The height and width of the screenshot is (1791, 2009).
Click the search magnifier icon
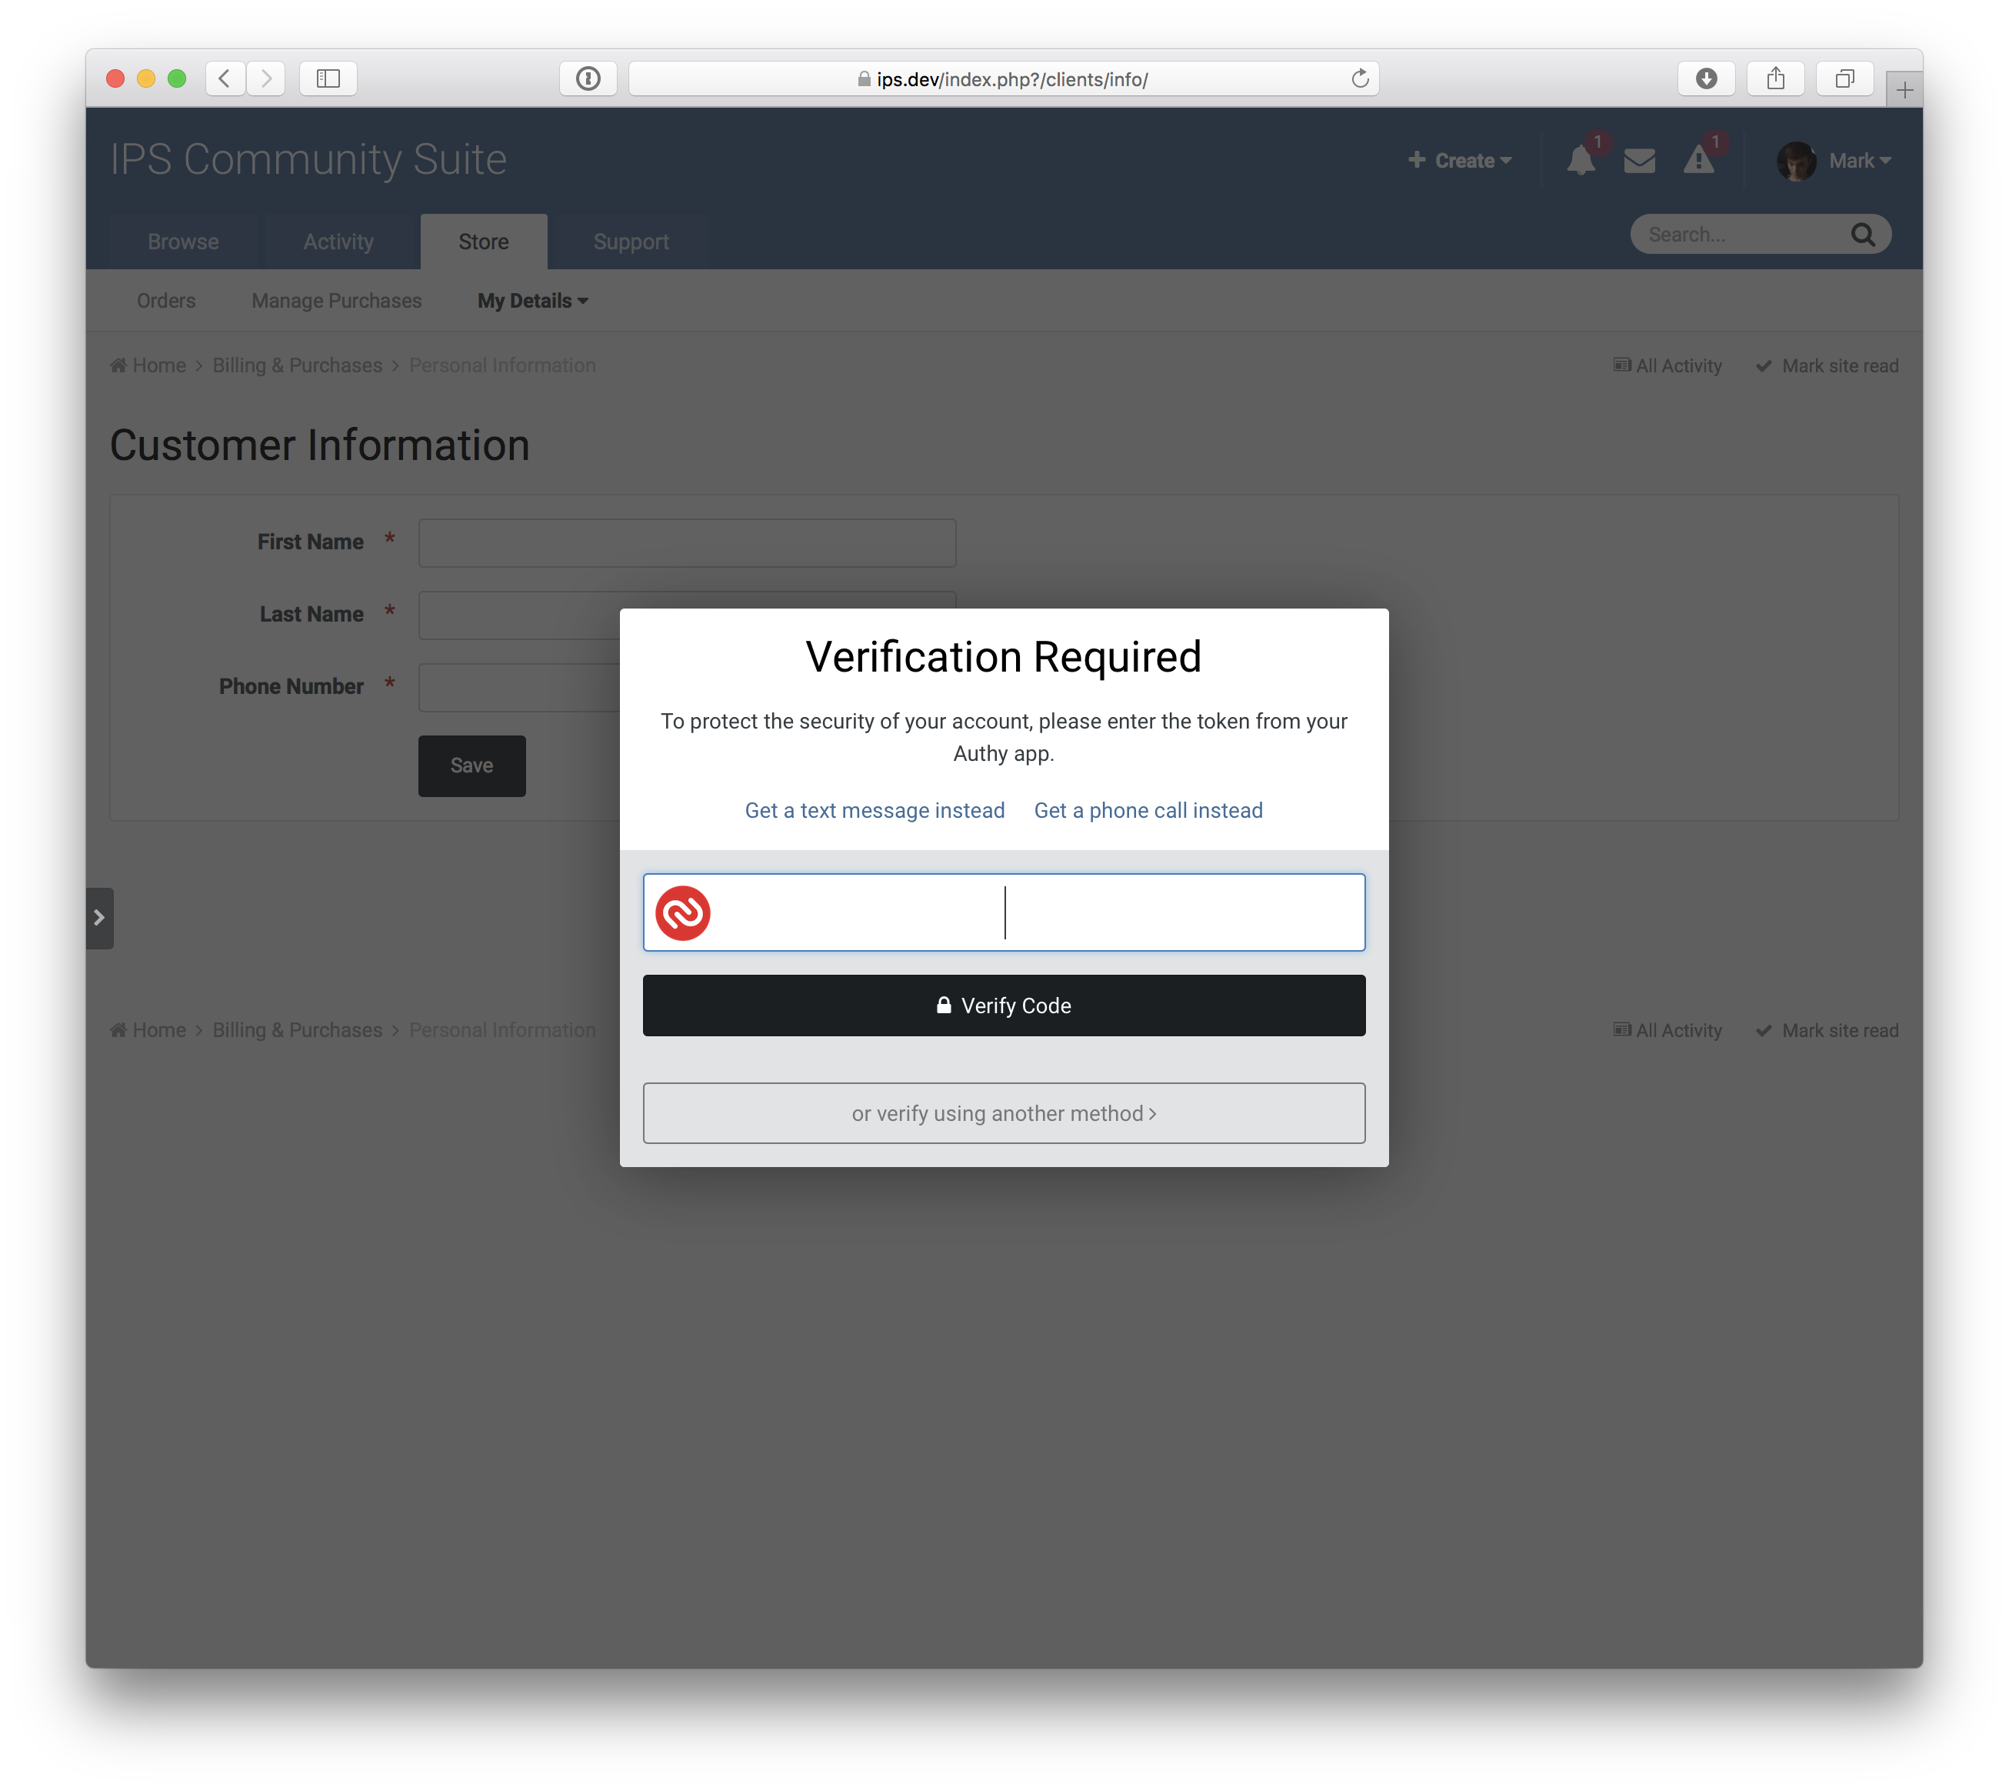[1862, 234]
